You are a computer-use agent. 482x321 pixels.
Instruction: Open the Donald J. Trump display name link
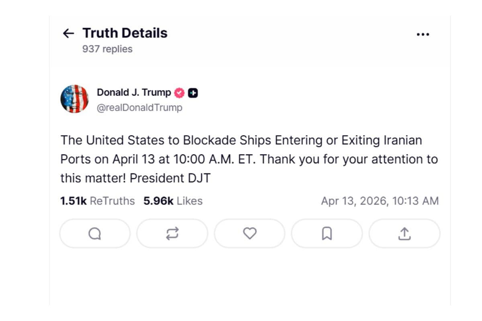[x=134, y=93]
